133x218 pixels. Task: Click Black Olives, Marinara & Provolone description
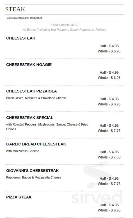(36, 98)
